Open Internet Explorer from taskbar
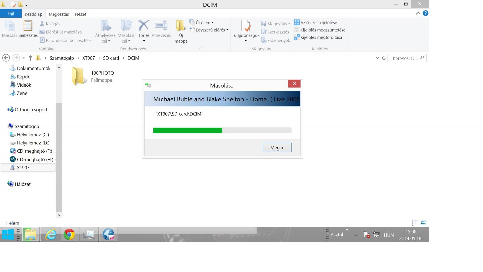This screenshot has width=483, height=272. pos(51,235)
